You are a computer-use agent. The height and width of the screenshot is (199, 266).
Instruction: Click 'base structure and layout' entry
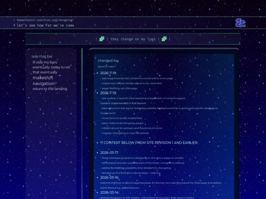pyautogui.click(x=159, y=111)
